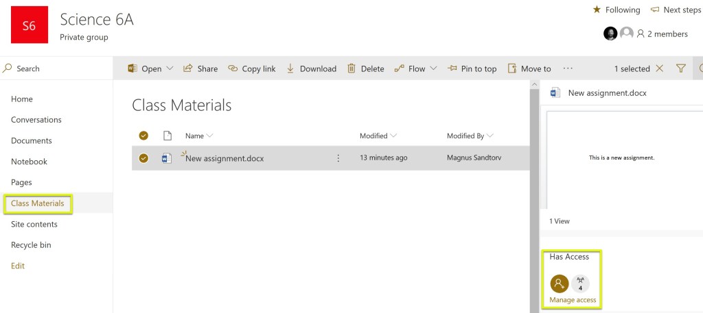The image size is (703, 313).
Task: Open Site contents from the sidebar
Action: [34, 224]
